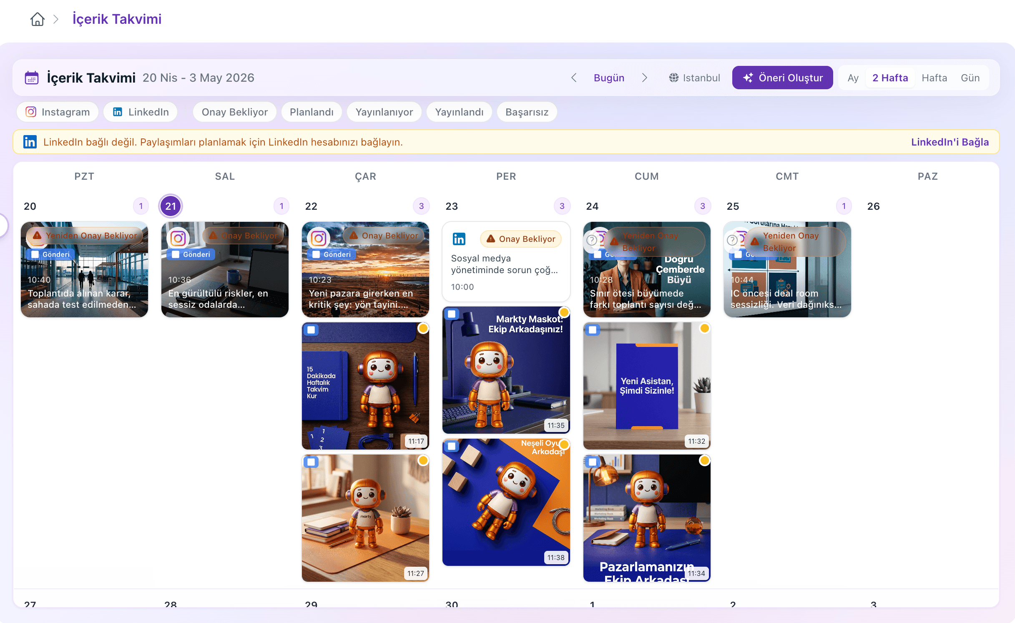Toggle the Instagram platform filter
Screen dimensions: 1015x623
(58, 112)
